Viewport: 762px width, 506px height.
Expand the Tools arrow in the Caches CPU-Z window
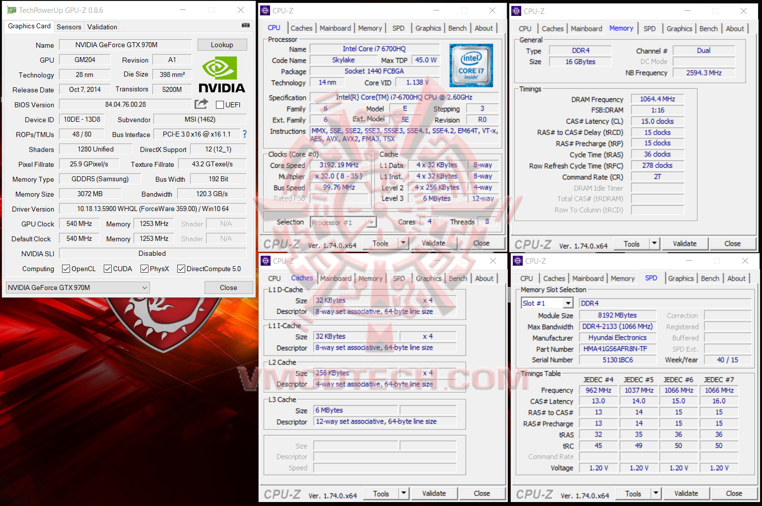point(404,494)
